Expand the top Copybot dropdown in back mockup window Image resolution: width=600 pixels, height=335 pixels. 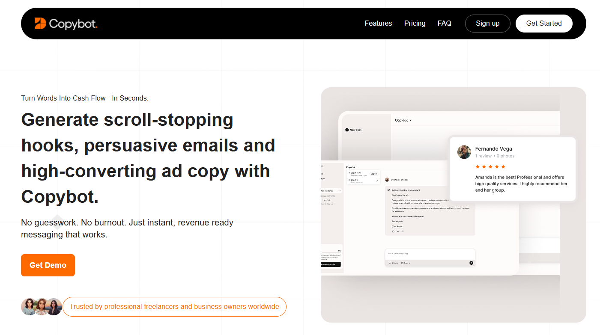click(x=403, y=120)
